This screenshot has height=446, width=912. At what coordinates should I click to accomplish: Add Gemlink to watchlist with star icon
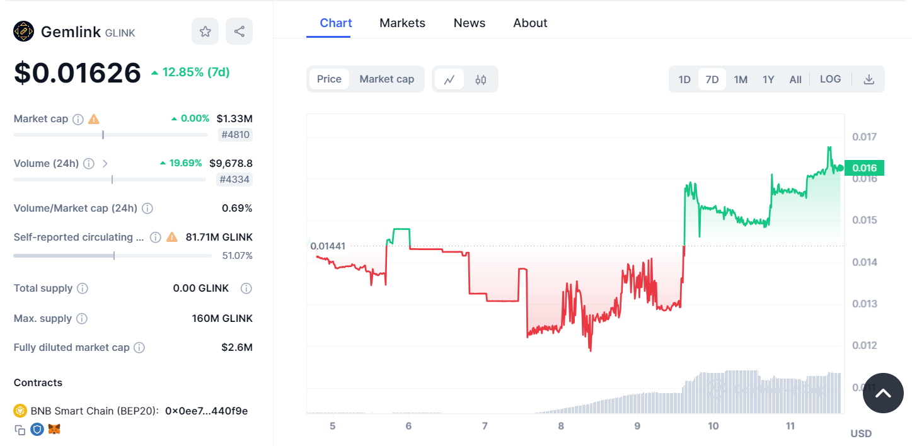click(205, 31)
